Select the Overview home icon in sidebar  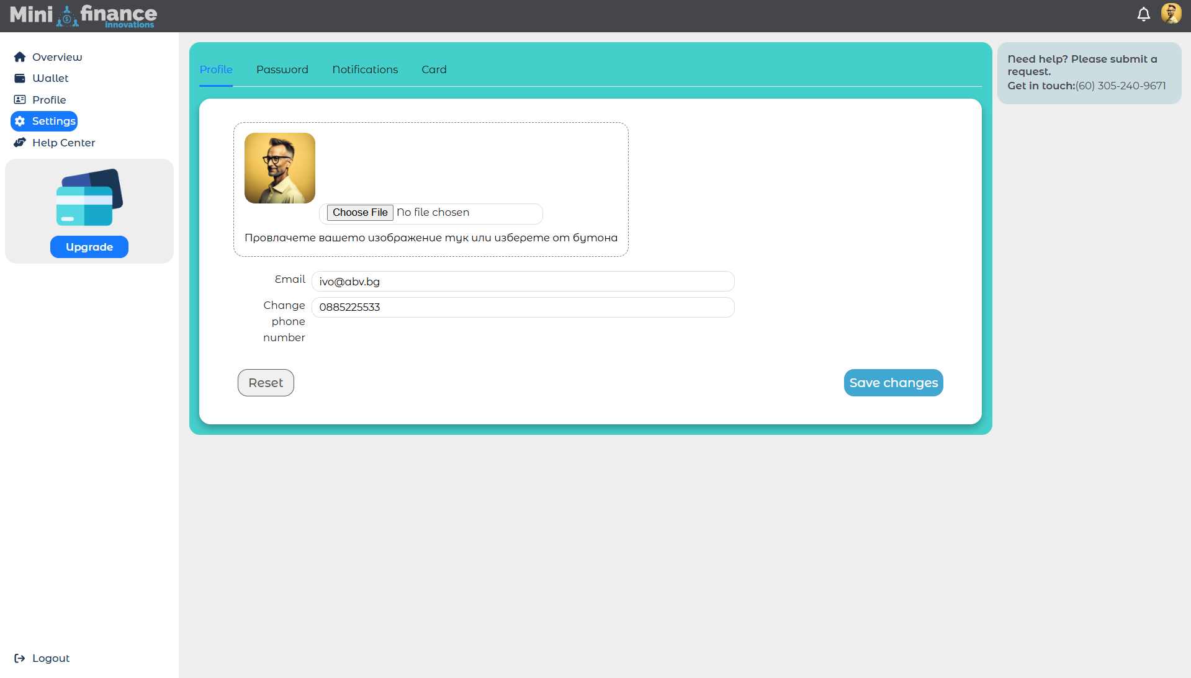click(x=19, y=56)
